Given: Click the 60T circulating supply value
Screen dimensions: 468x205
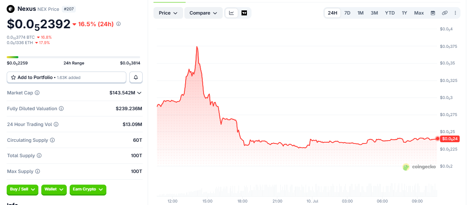Looking at the screenshot, I should coord(138,140).
